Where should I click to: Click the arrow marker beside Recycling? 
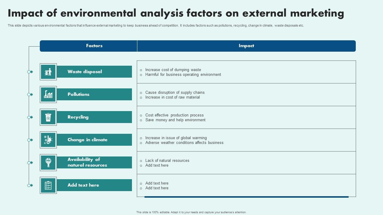(x=30, y=117)
